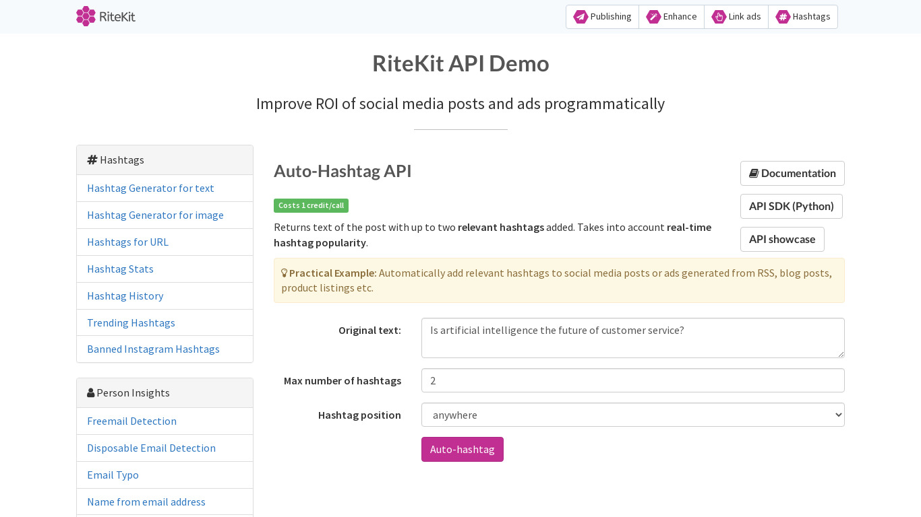Viewport: 921px width, 517px height.
Task: Click the 'Hashtag position' label
Action: click(359, 415)
